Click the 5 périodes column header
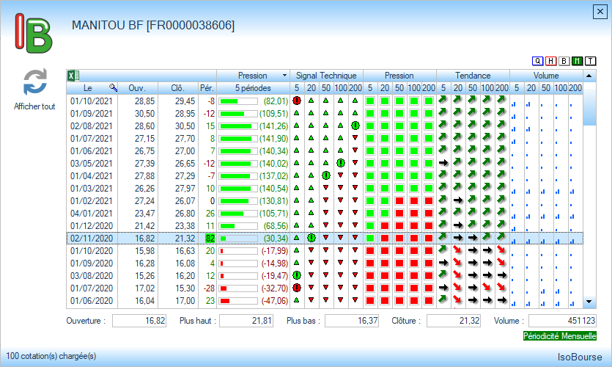The width and height of the screenshot is (612, 367). point(253,88)
